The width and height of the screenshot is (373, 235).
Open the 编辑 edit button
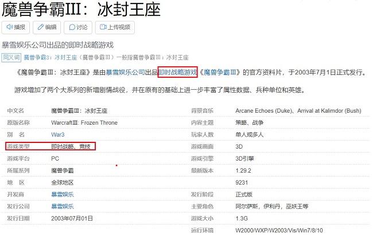click(47, 27)
